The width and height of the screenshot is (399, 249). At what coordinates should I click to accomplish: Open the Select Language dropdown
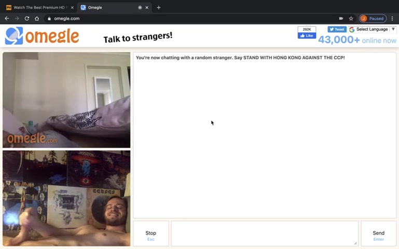click(x=372, y=30)
